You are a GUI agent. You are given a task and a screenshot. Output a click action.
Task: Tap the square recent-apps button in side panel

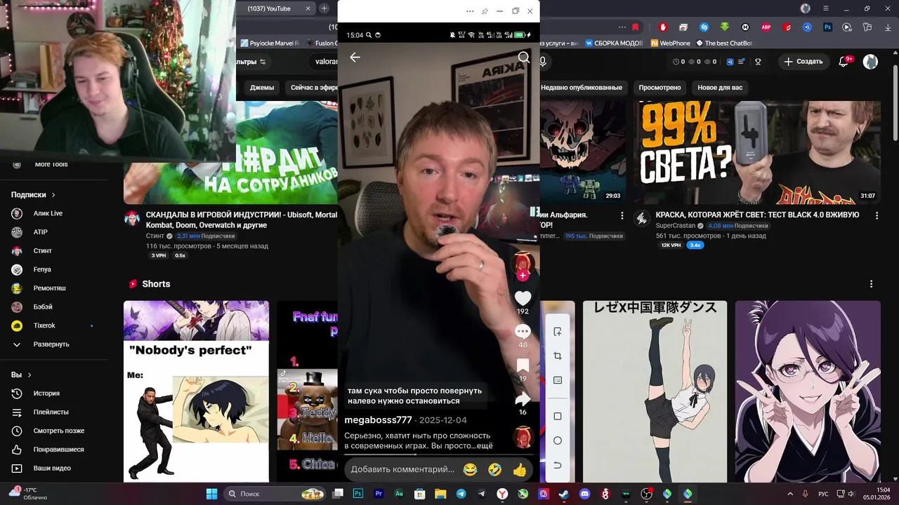pos(558,416)
